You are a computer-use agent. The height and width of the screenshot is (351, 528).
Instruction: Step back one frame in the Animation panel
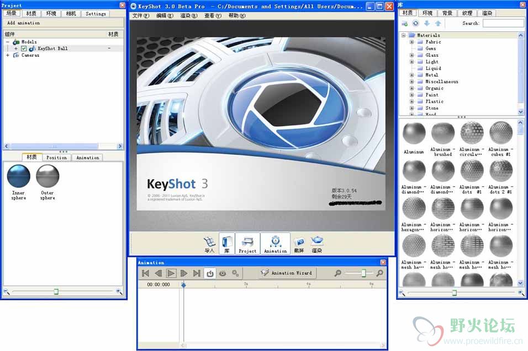tap(159, 273)
